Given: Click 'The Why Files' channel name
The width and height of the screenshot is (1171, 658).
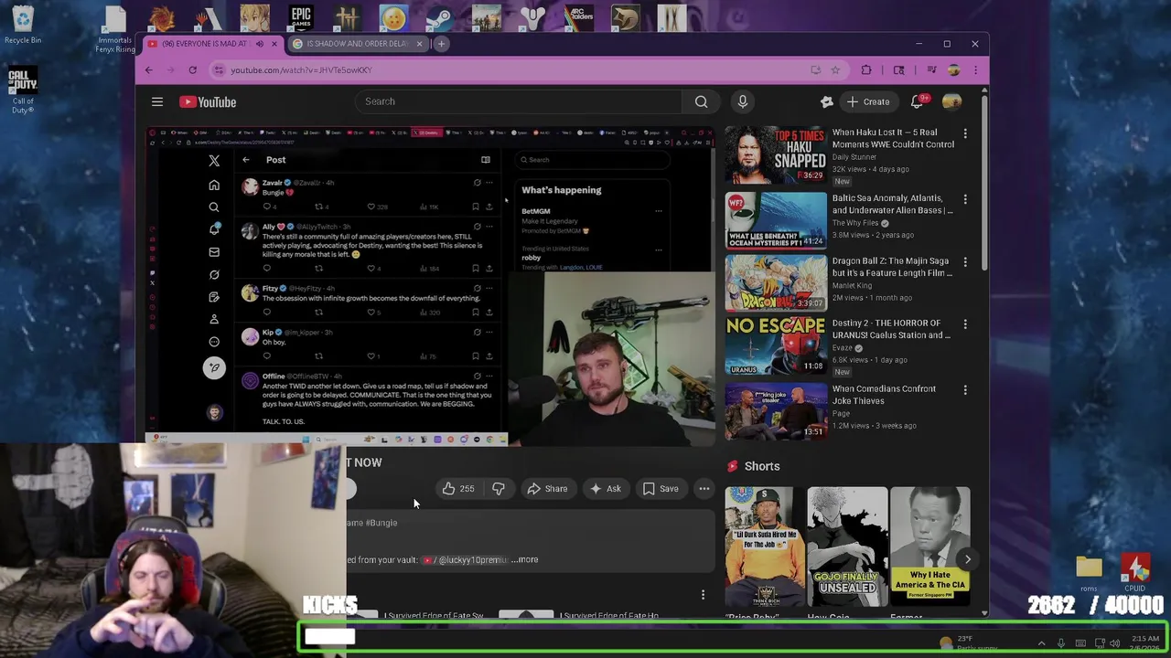Looking at the screenshot, I should point(855,223).
